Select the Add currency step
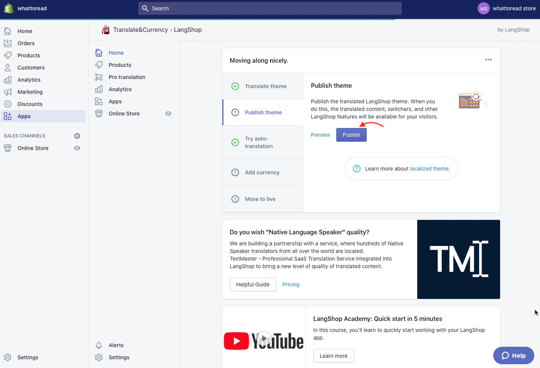The height and width of the screenshot is (368, 540). point(263,172)
